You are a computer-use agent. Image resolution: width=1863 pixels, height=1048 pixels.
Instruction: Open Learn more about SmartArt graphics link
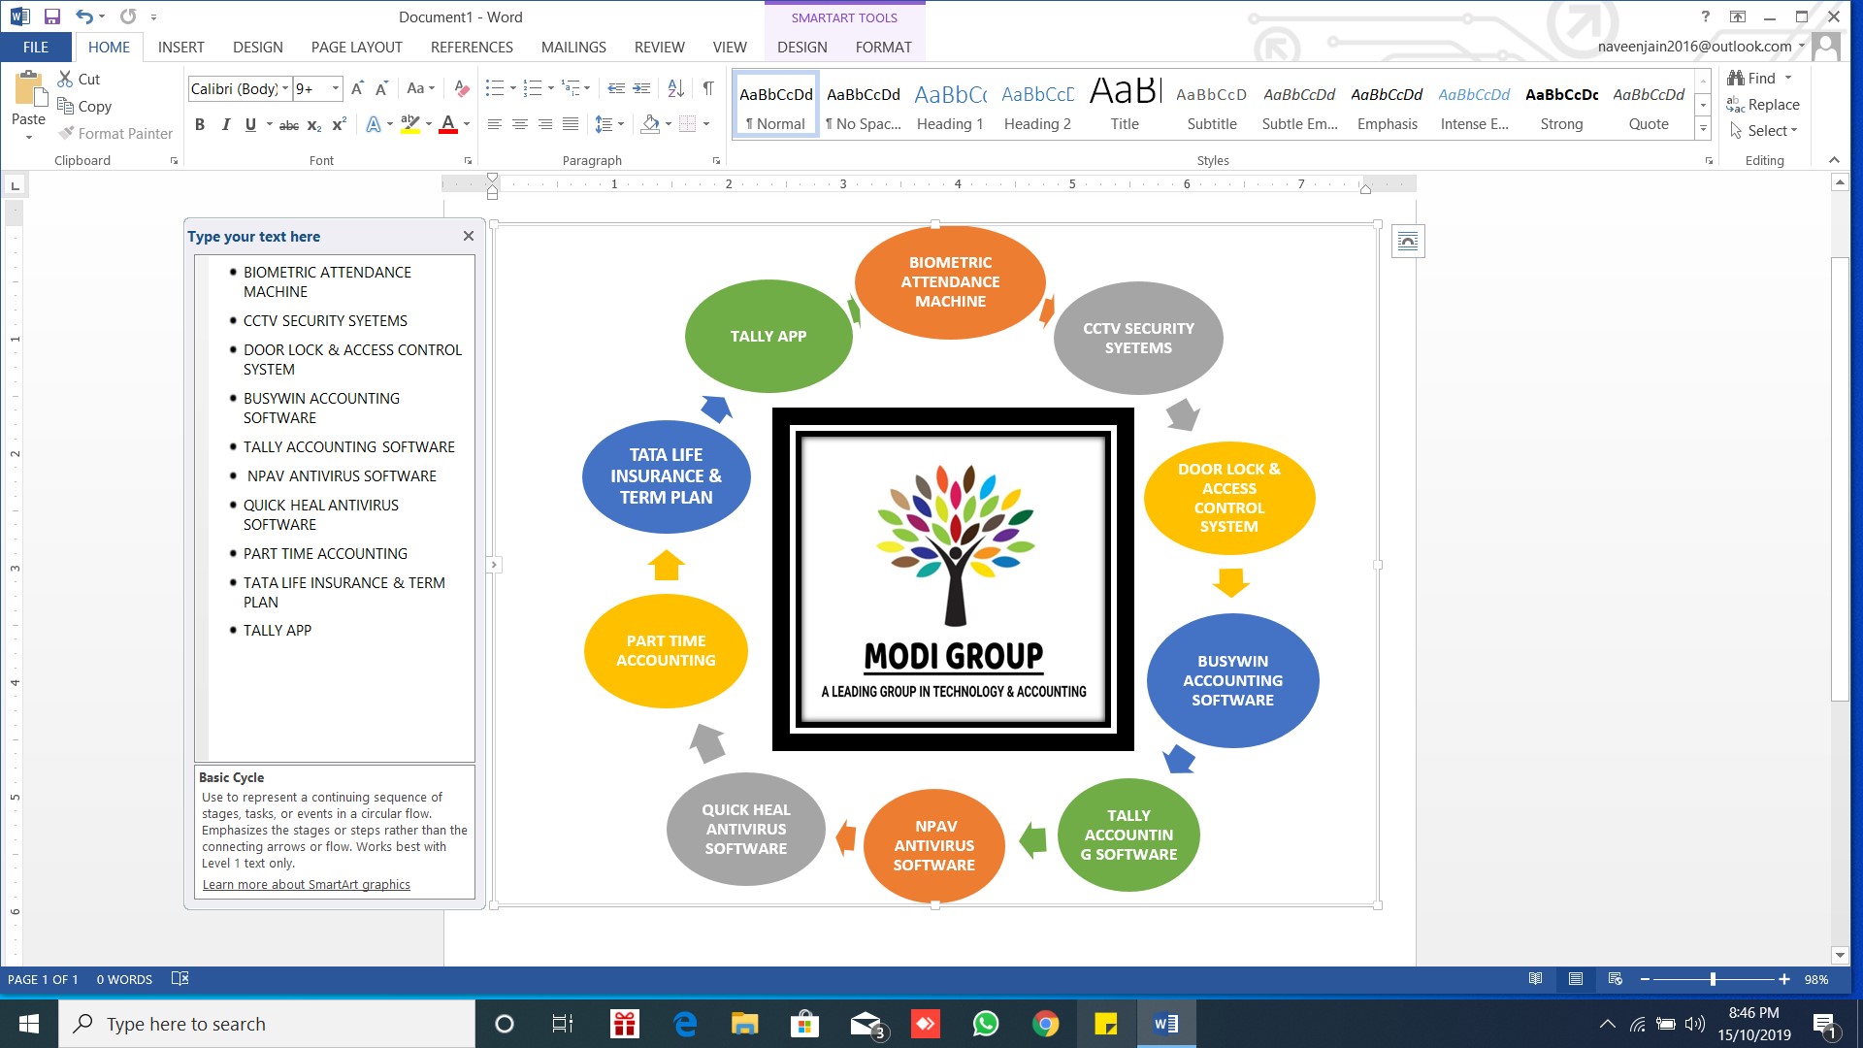(x=307, y=884)
